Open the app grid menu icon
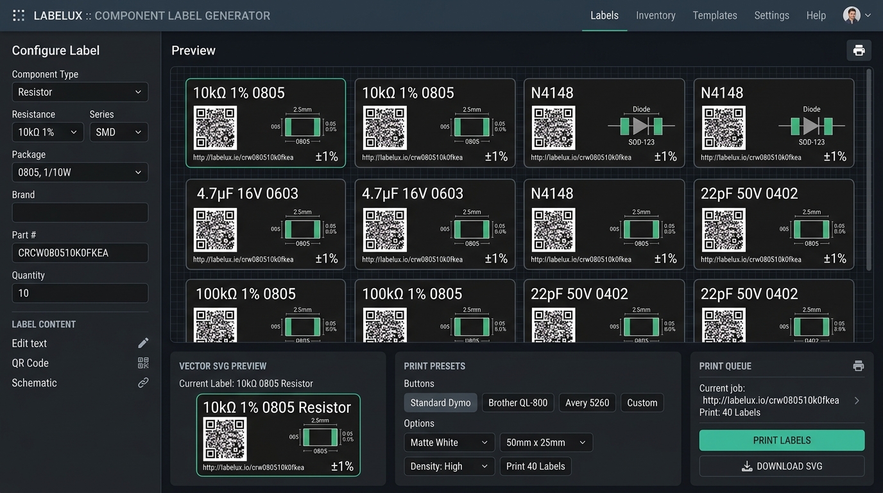This screenshot has width=883, height=493. (19, 15)
